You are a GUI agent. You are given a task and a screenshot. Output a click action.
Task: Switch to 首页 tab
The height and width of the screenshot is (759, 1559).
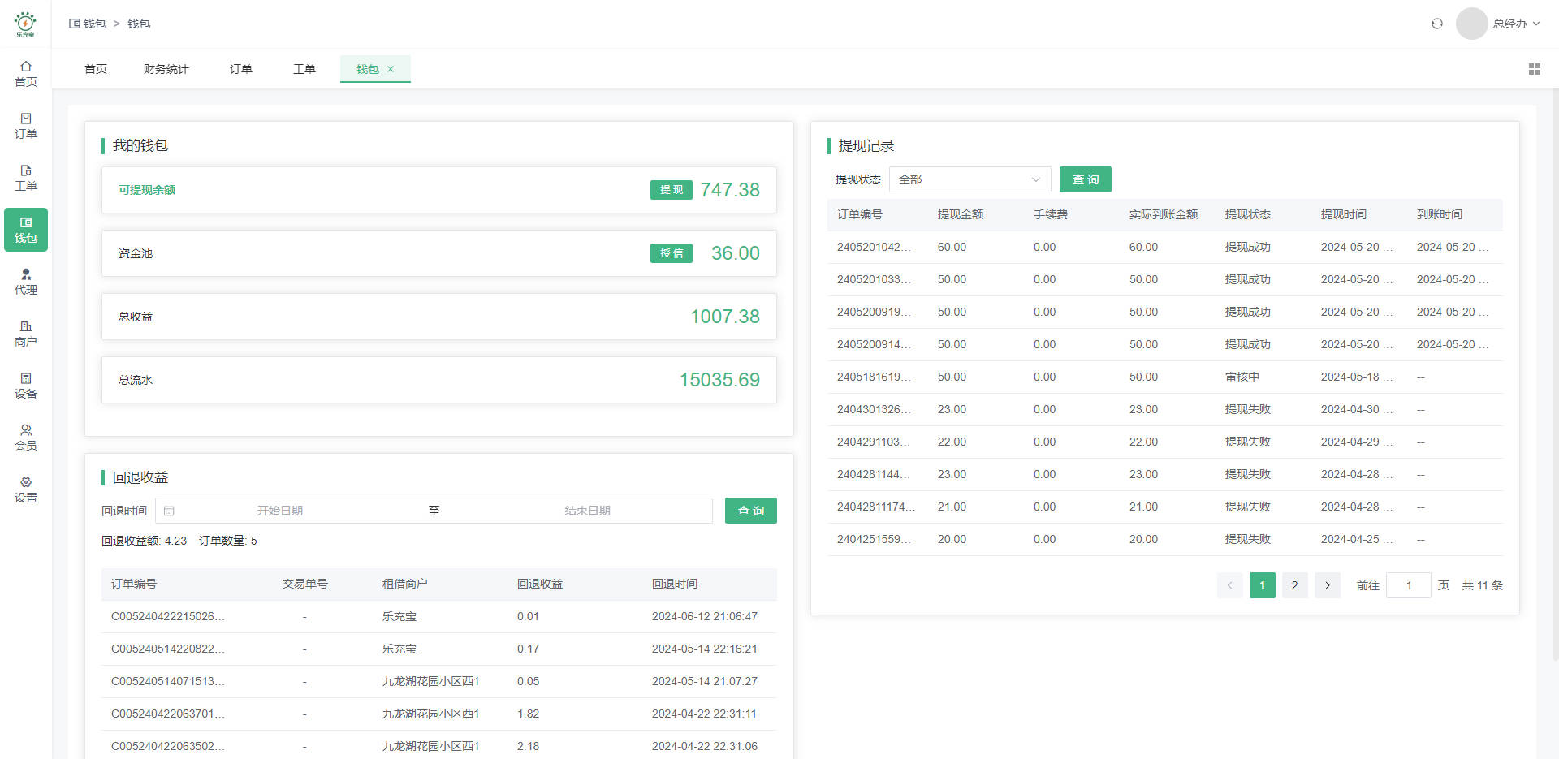pyautogui.click(x=96, y=69)
